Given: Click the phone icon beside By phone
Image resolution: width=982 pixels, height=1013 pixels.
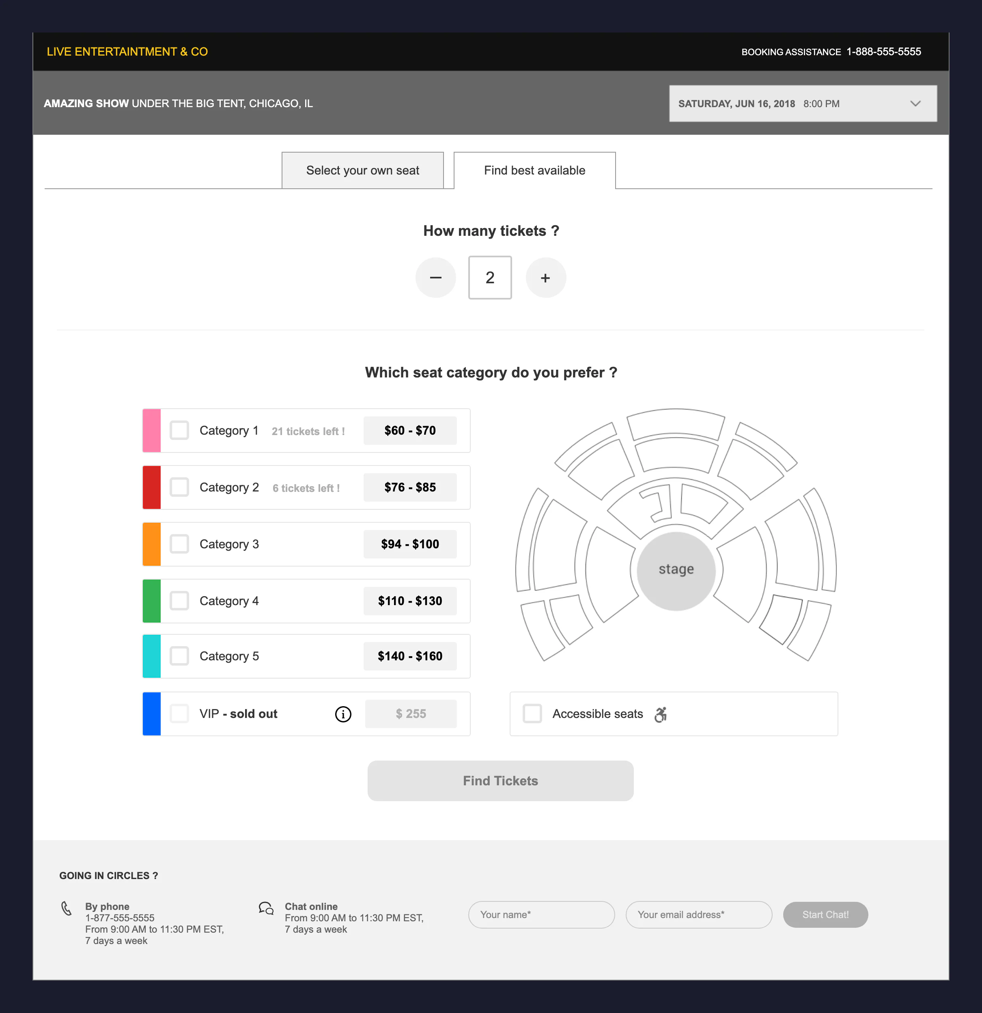Looking at the screenshot, I should tap(66, 908).
